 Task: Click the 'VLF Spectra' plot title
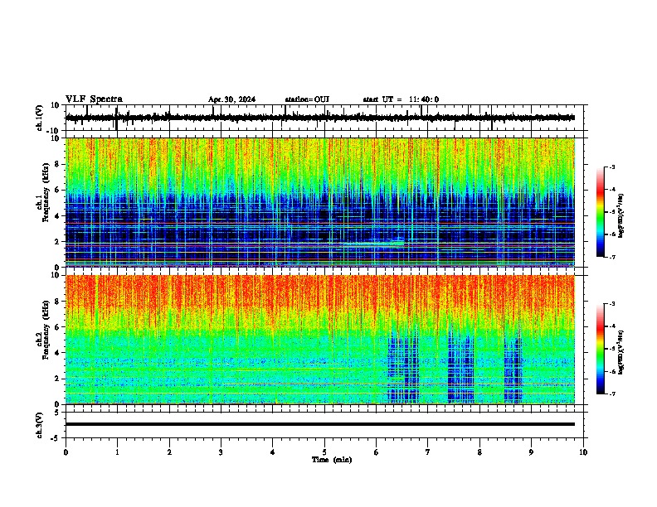pos(94,99)
